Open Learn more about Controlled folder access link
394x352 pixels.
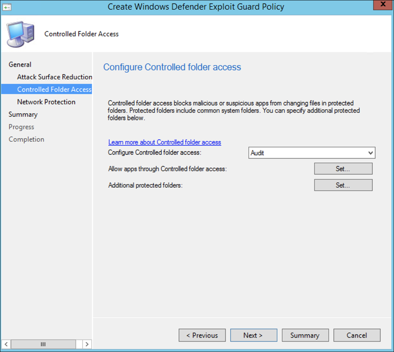(x=165, y=142)
